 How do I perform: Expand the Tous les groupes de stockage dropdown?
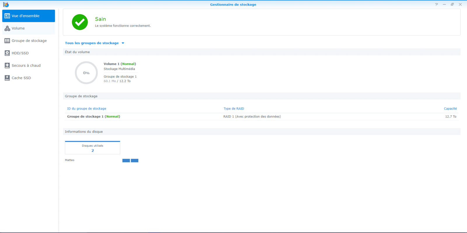92,43
